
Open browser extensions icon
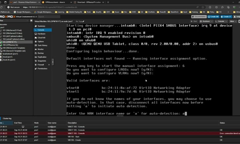[210, 7]
